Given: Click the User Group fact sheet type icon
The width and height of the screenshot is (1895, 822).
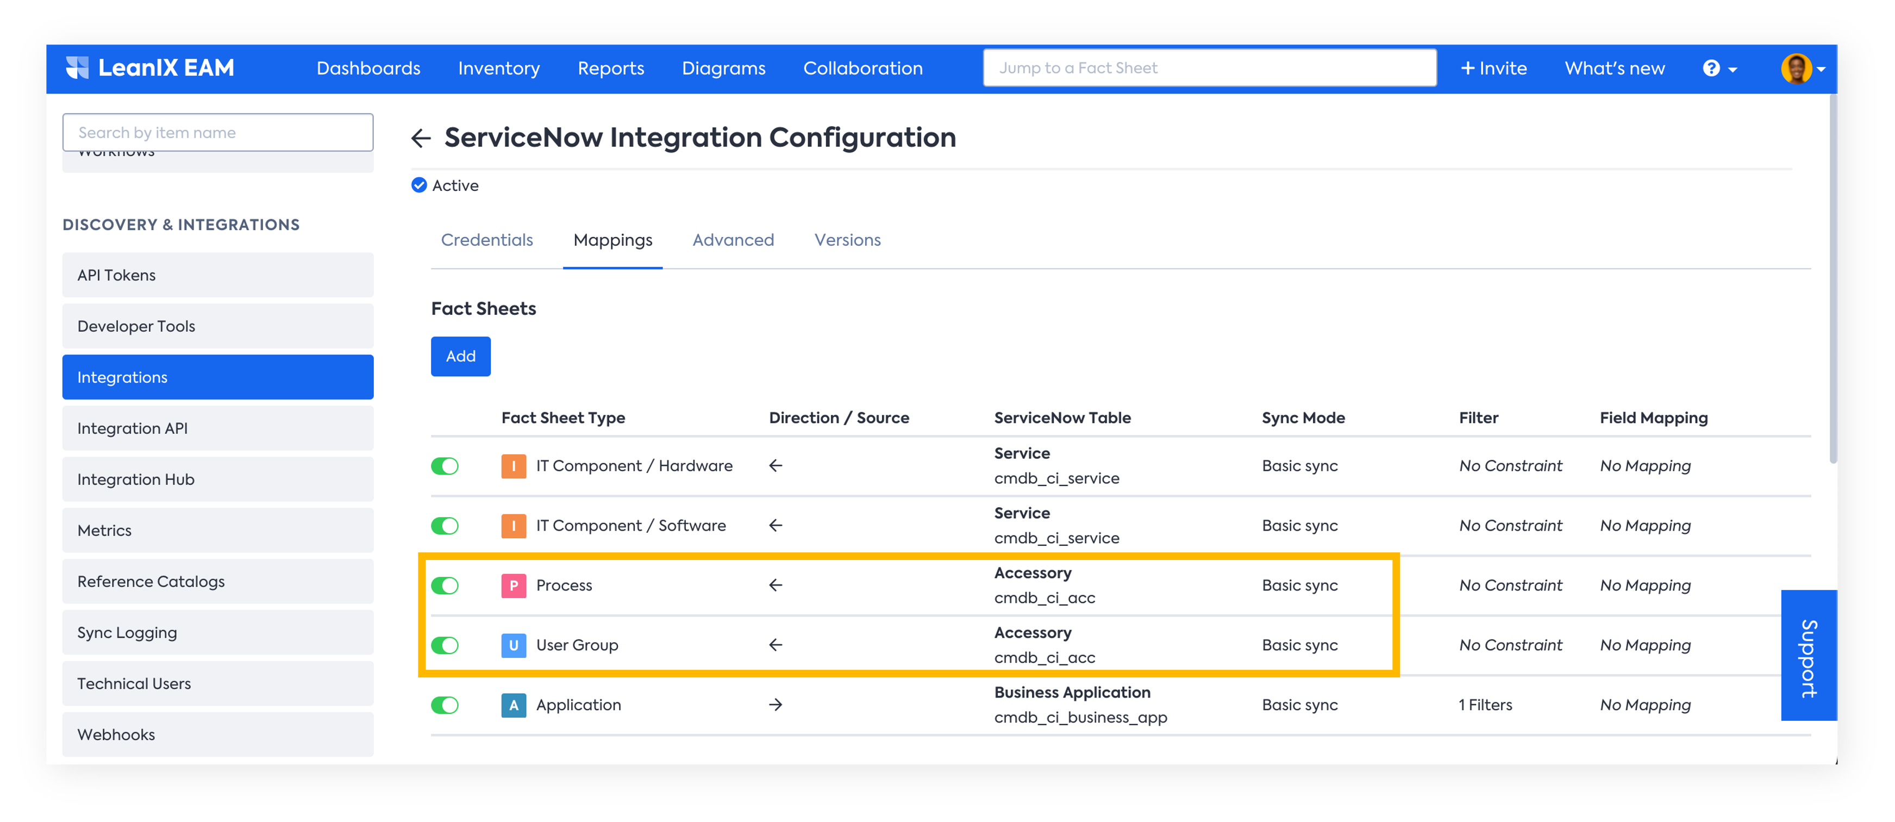Looking at the screenshot, I should click(x=514, y=645).
